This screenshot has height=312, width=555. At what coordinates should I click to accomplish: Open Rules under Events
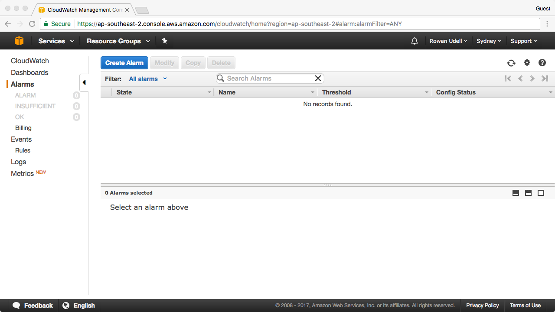point(23,150)
